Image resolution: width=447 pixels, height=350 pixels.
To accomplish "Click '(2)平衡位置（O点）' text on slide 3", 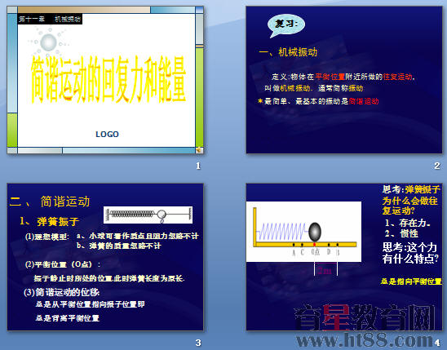I will pyautogui.click(x=63, y=264).
